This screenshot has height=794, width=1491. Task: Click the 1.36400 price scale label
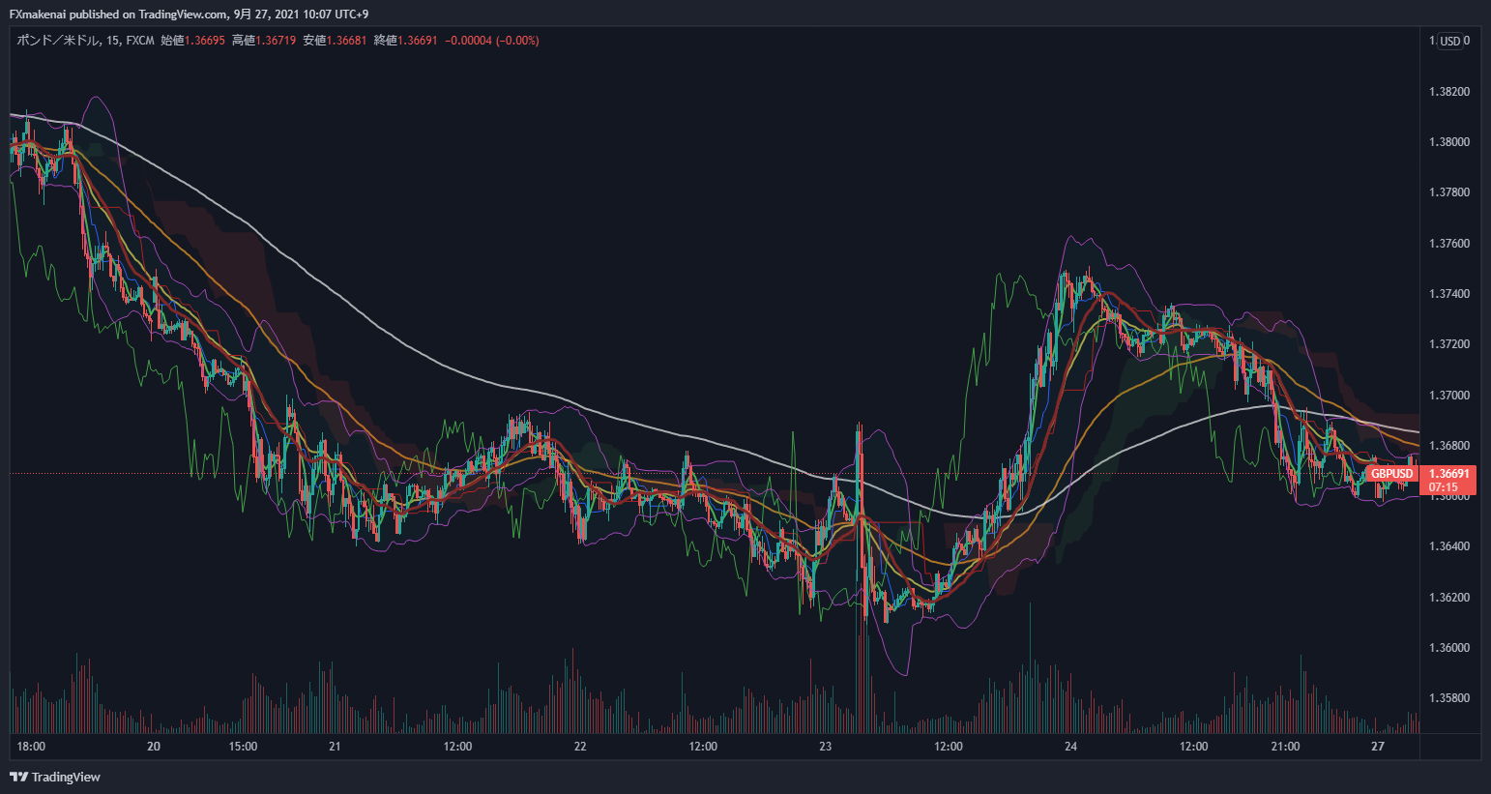click(1449, 546)
